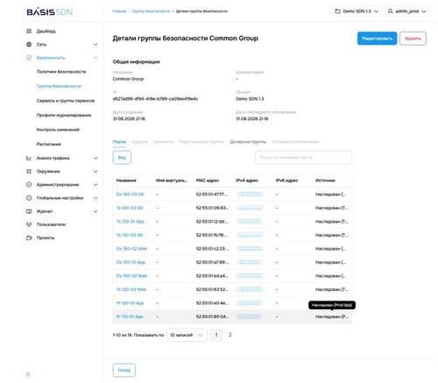
Task: Click the port name search field
Action: pyautogui.click(x=303, y=158)
